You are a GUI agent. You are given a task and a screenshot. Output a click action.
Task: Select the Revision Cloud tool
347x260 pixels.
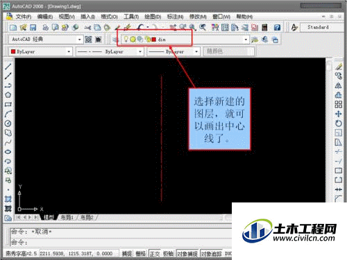point(8,132)
